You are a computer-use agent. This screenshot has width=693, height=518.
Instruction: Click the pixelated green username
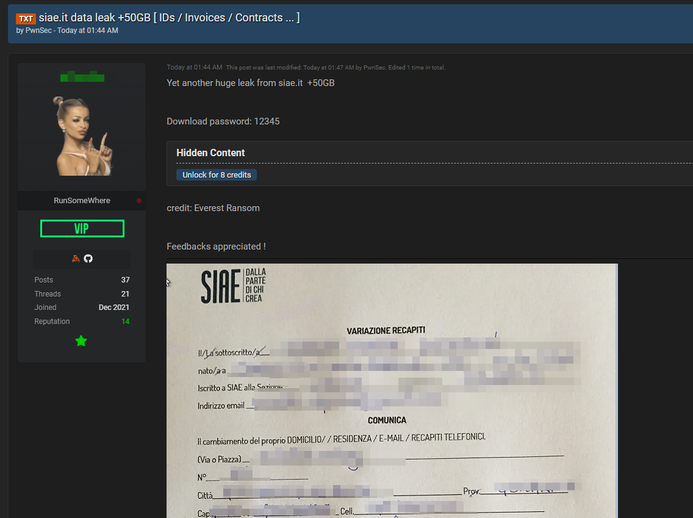pos(82,77)
